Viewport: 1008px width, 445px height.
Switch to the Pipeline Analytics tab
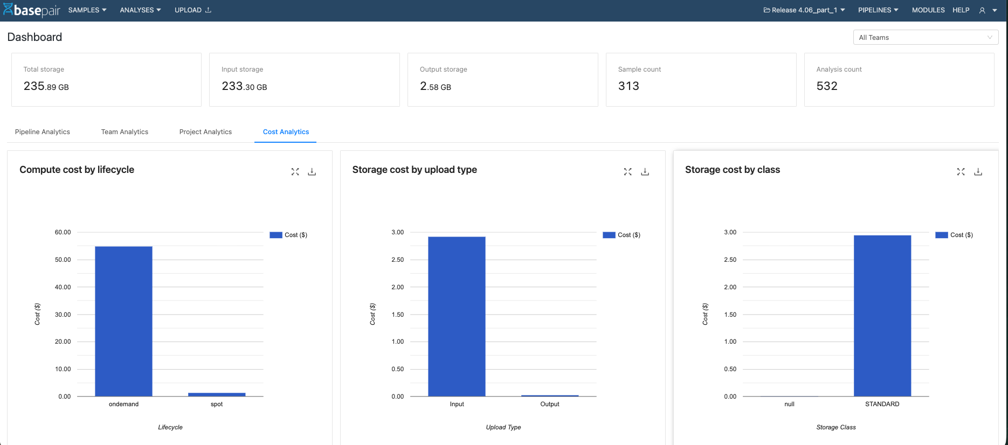43,132
